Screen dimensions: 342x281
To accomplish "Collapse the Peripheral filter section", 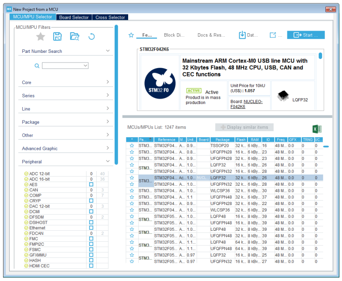I will click(108, 161).
